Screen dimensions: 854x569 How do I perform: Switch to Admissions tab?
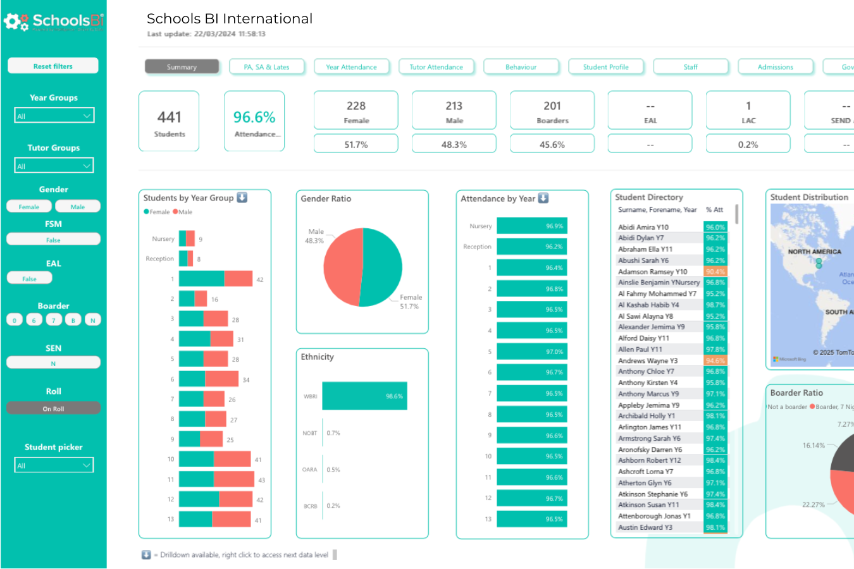click(x=775, y=66)
